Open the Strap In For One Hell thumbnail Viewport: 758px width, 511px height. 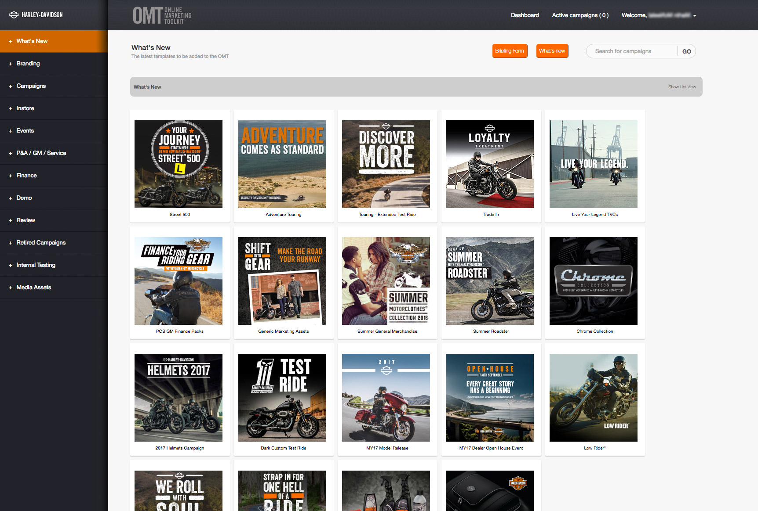pyautogui.click(x=282, y=491)
